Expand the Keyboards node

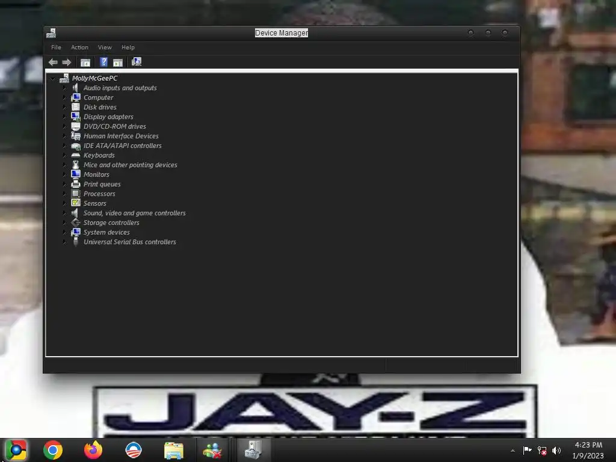pos(64,155)
